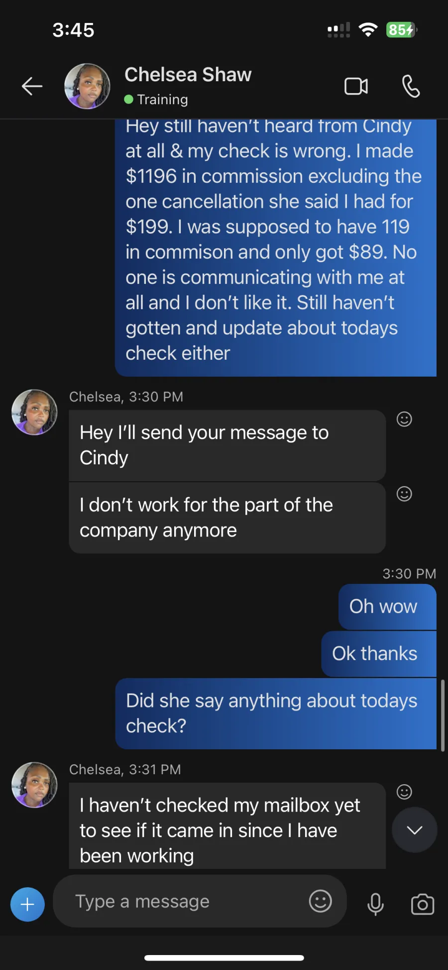Tap the Training status label

[x=162, y=100]
